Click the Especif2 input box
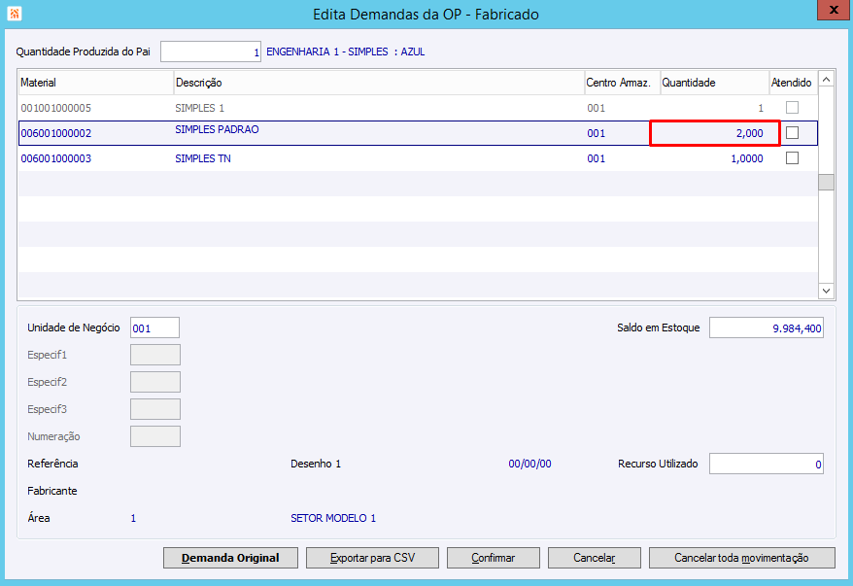The width and height of the screenshot is (853, 586). (155, 382)
